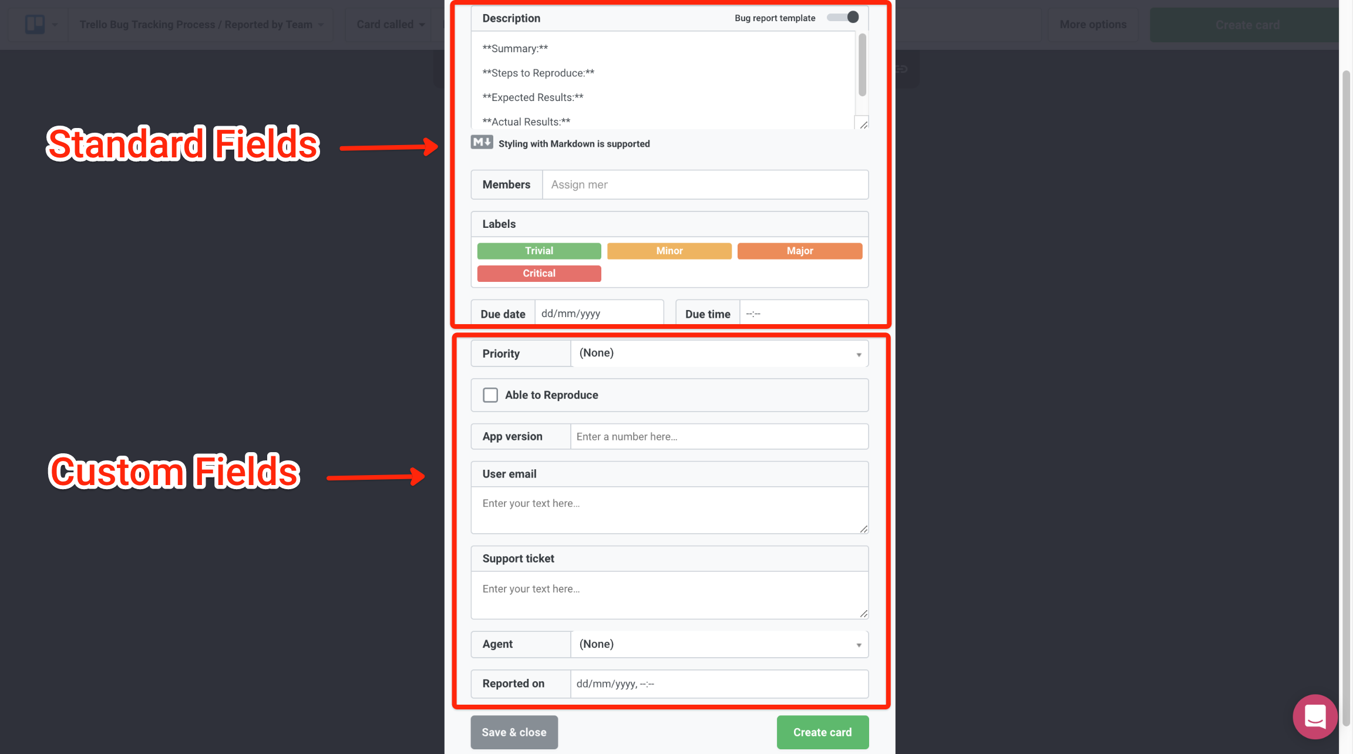The height and width of the screenshot is (754, 1353).
Task: Check the Able to Reproduce box
Action: pyautogui.click(x=490, y=395)
